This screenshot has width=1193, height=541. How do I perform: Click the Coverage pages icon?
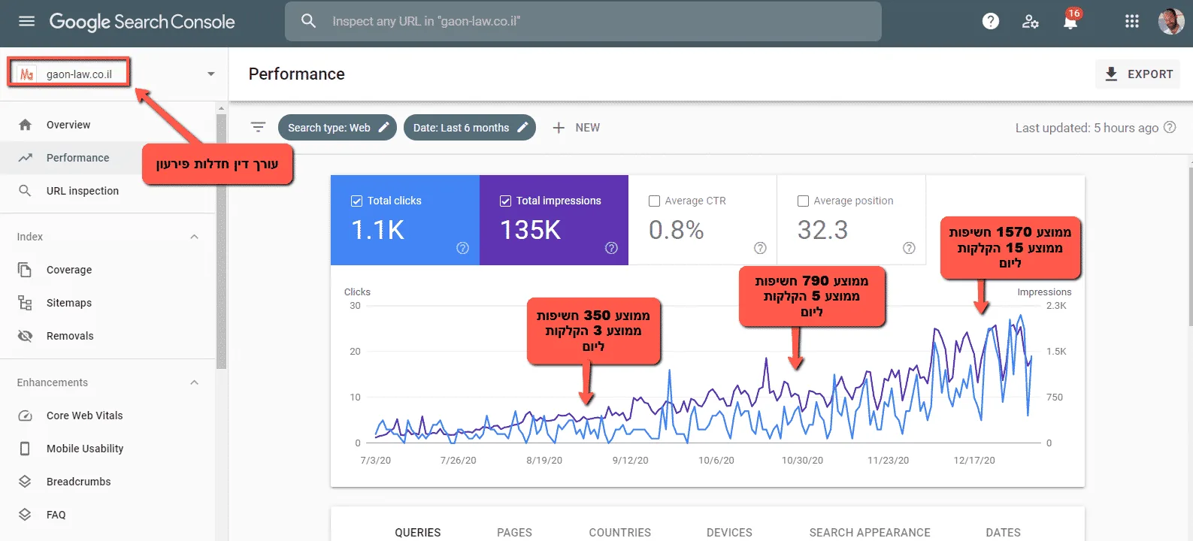coord(25,270)
